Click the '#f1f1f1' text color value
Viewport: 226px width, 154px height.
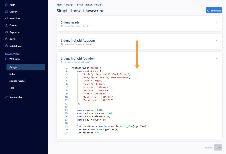(x=107, y=97)
